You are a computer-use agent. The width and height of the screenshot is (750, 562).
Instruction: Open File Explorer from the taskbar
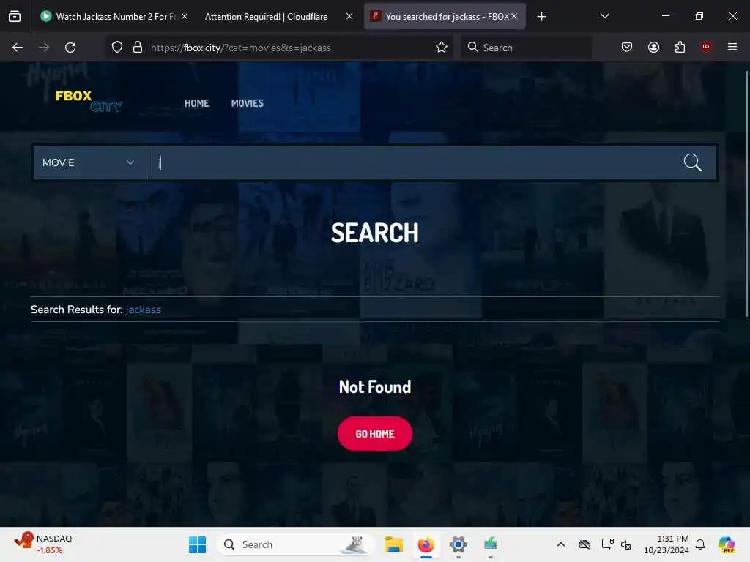coord(393,544)
